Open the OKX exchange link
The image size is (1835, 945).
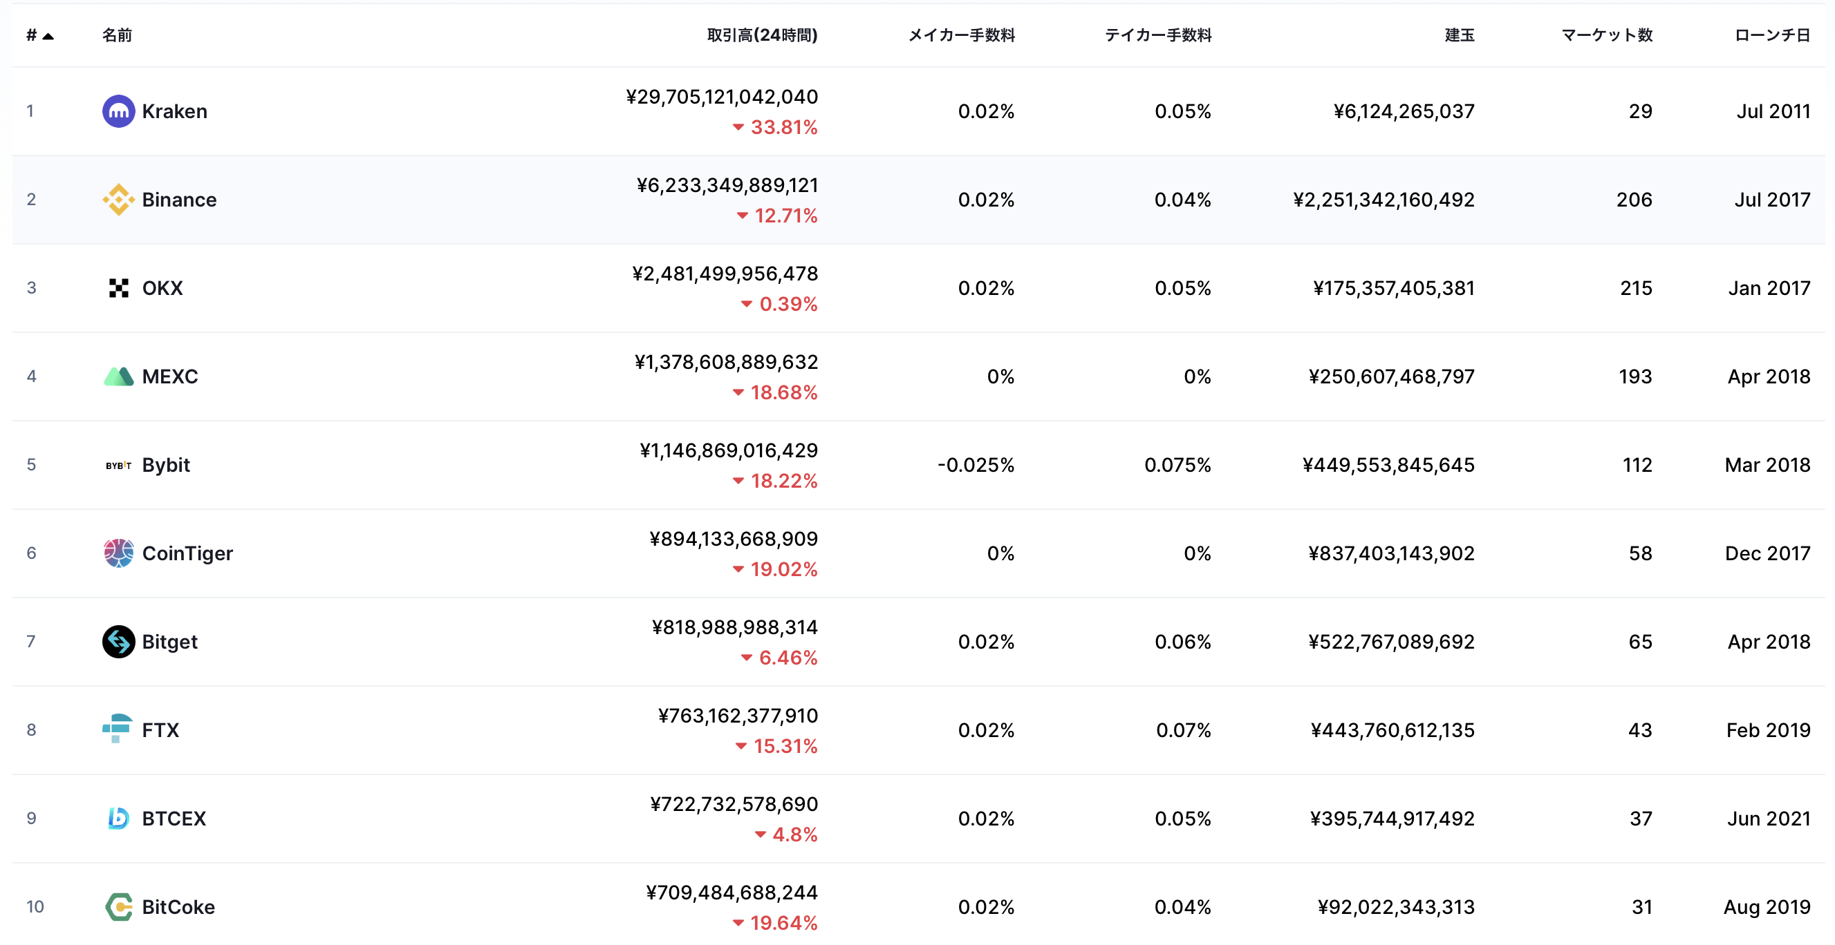coord(162,288)
